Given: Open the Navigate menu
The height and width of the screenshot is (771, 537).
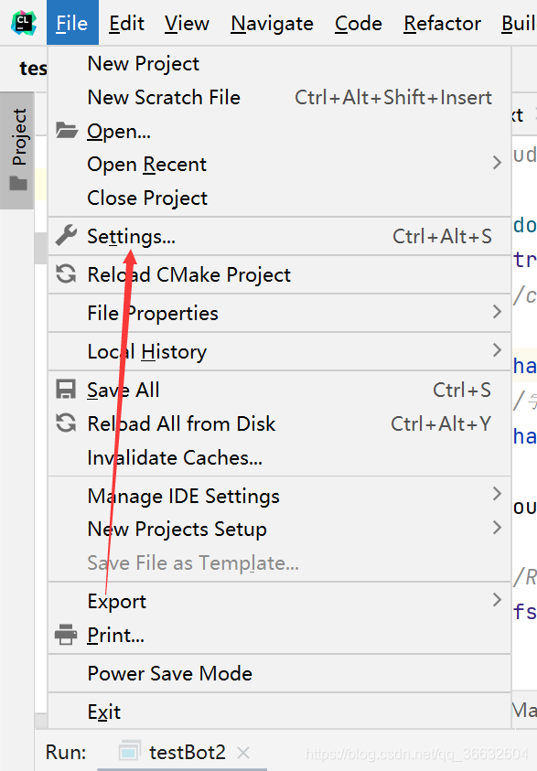Looking at the screenshot, I should (x=272, y=24).
